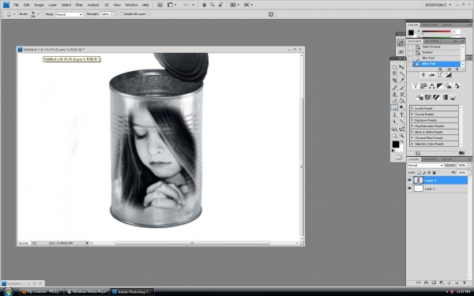Select the Lasso tool

tap(394, 73)
